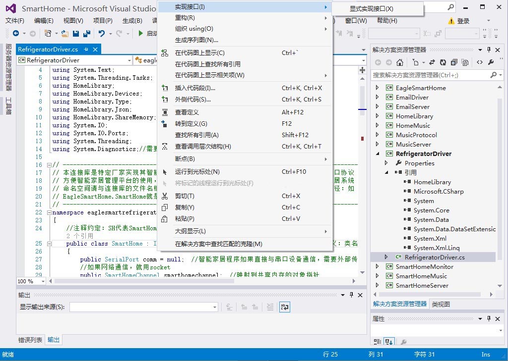Refresh Solution Explorer with the circular arrows icon
This screenshot has height=361, width=508.
(x=443, y=62)
